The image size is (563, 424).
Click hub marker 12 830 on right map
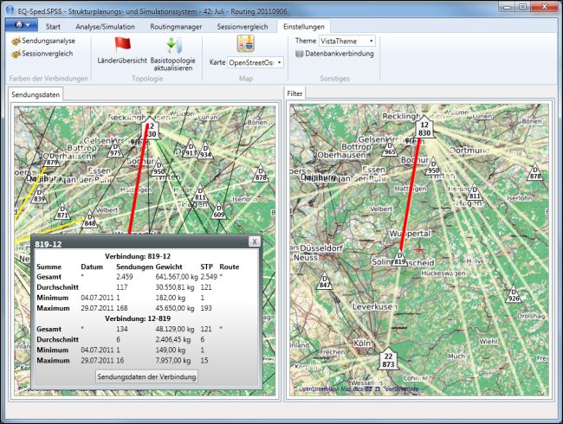424,128
